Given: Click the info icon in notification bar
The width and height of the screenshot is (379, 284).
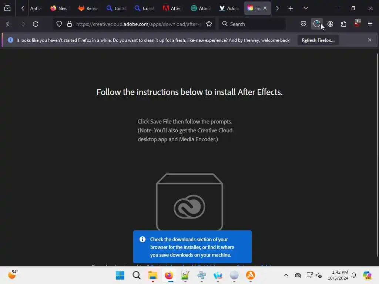Looking at the screenshot, I should coord(10,40).
